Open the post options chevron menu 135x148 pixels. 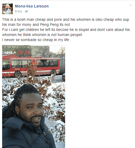[130, 5]
